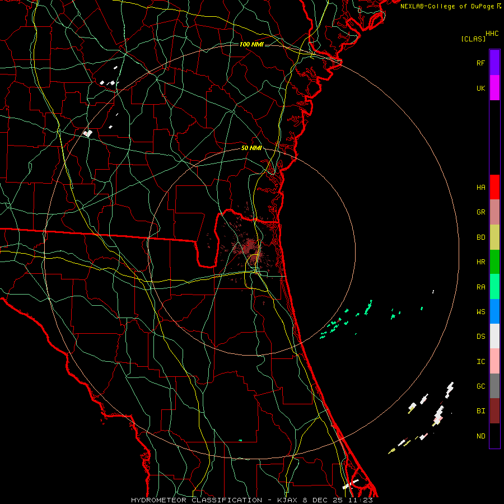Click the green rain echoes offshore southeast
The image size is (504, 504).
[347, 319]
